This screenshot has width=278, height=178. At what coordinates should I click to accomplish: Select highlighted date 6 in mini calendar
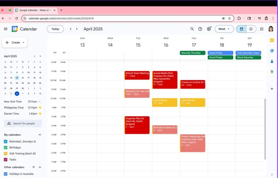(x=17, y=93)
